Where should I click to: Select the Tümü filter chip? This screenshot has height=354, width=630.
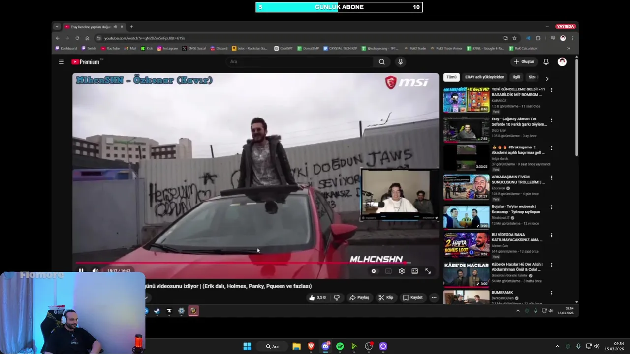click(451, 77)
